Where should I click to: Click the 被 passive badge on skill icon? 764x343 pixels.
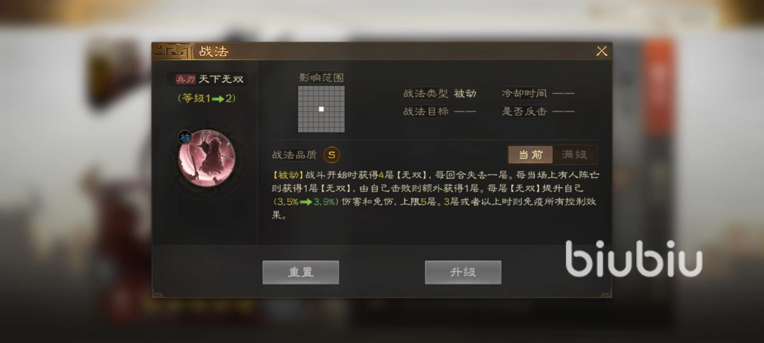(185, 138)
